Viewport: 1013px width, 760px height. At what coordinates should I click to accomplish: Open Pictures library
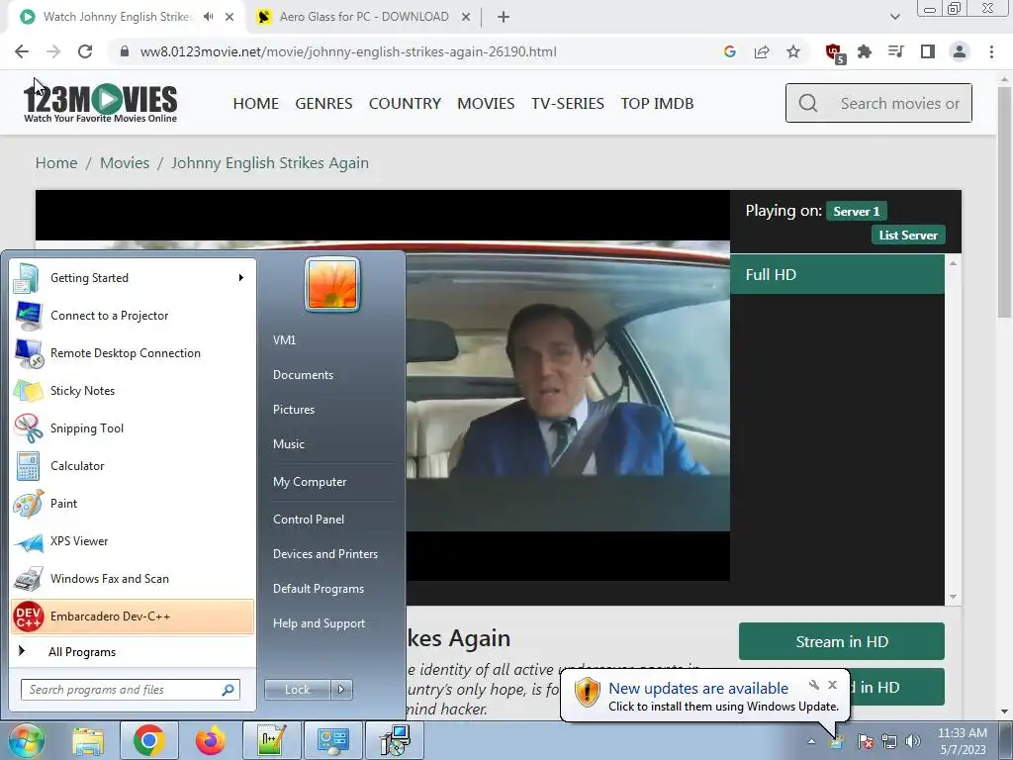point(294,410)
